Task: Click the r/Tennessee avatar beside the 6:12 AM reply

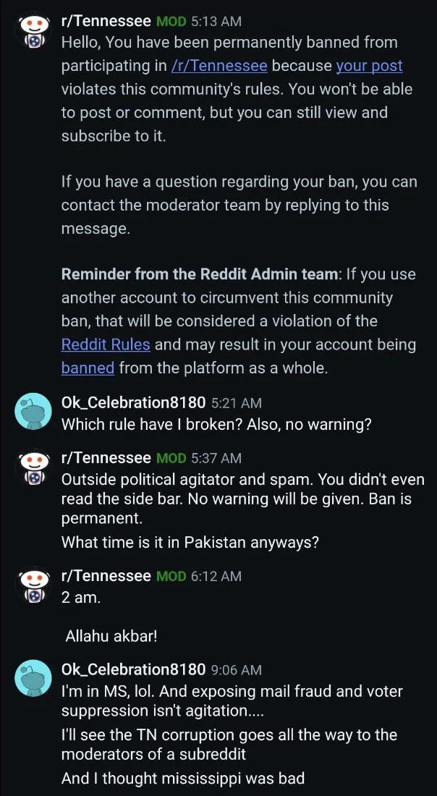Action: click(33, 587)
